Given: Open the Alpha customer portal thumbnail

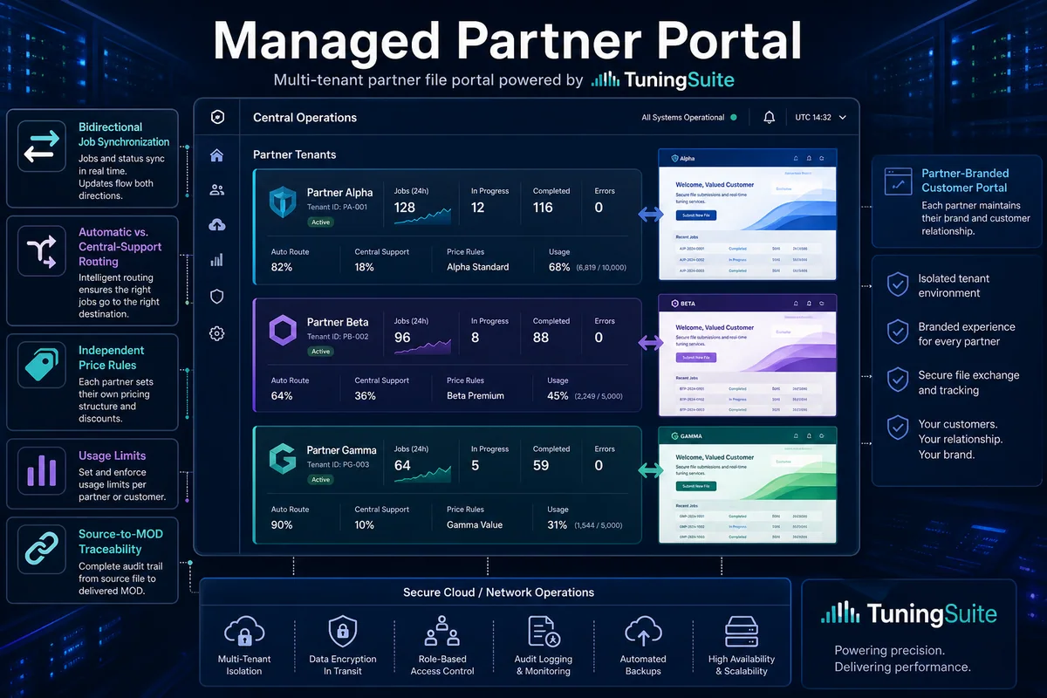Looking at the screenshot, I should tap(748, 215).
